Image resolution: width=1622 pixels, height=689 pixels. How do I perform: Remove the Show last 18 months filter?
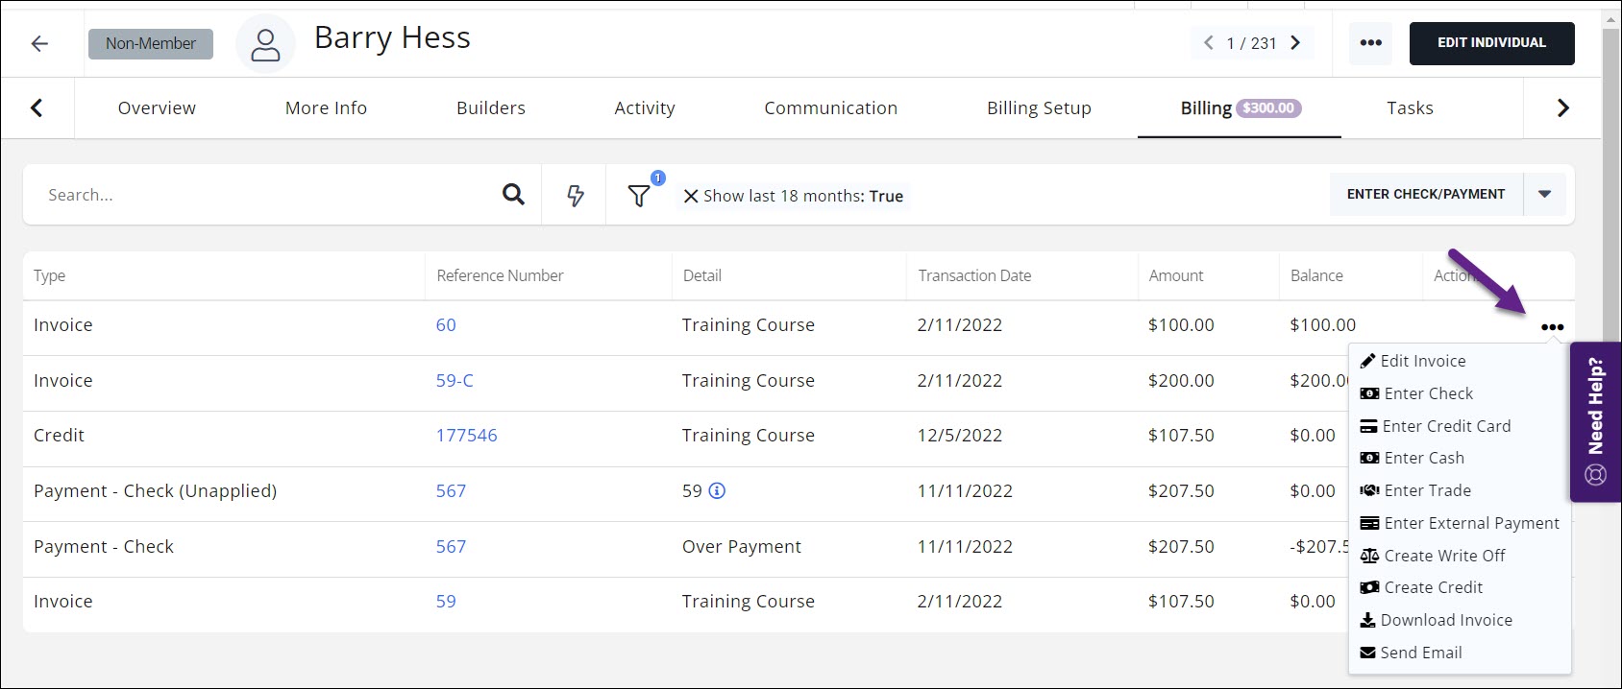coord(690,197)
